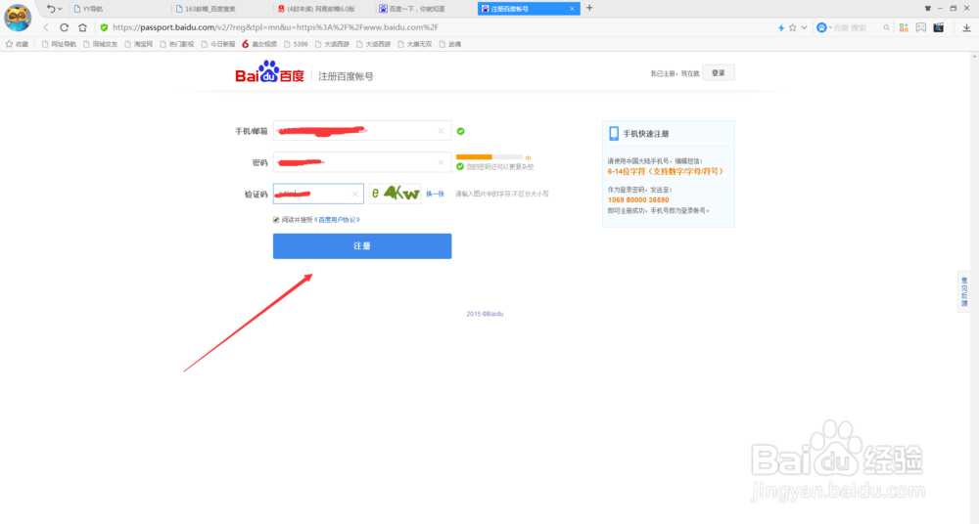Screen dimensions: 979x524
Task: Click the 2015 ©Baidu footer link
Action: [x=485, y=314]
